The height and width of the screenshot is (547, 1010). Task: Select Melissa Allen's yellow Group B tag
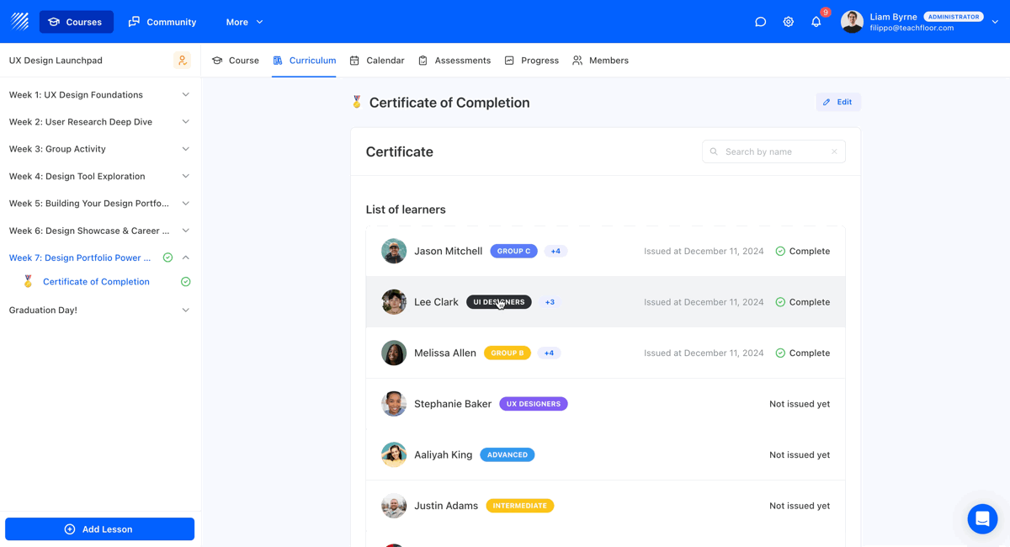[x=507, y=353]
